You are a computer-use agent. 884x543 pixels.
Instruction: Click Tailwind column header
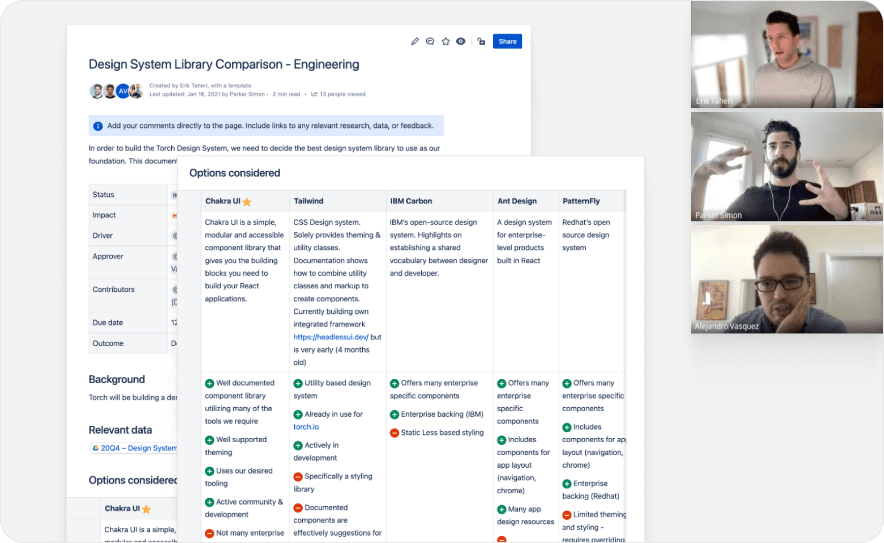point(309,201)
